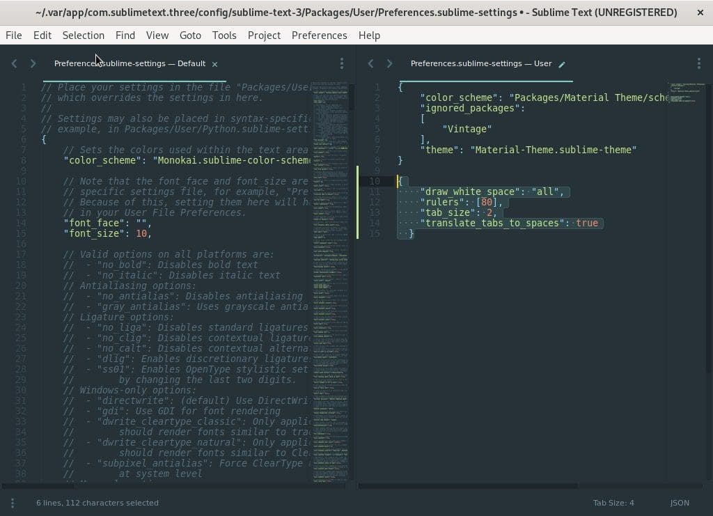The image size is (713, 516).
Task: Toggle the sidebar via the status bar icon
Action: tap(12, 503)
